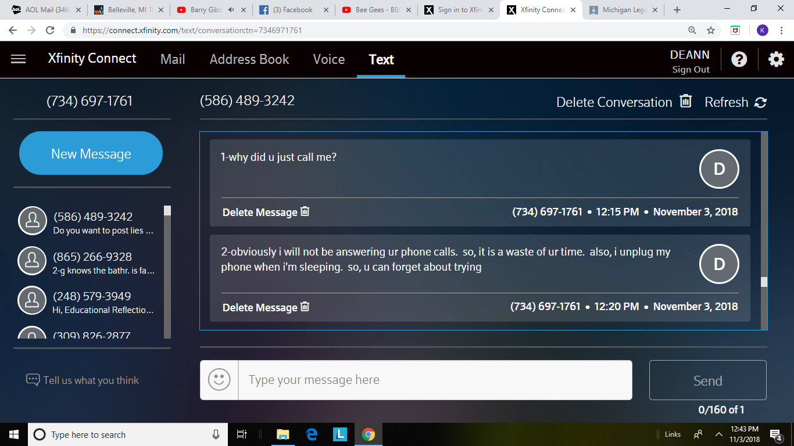The height and width of the screenshot is (446, 794).
Task: Click avatar next to (865) 266-9328 contact
Action: 33,261
